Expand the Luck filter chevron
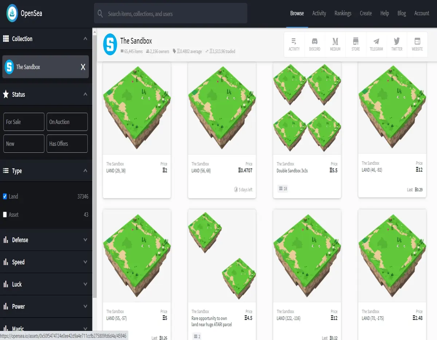Viewport: 437px width, 340px height. pos(85,284)
